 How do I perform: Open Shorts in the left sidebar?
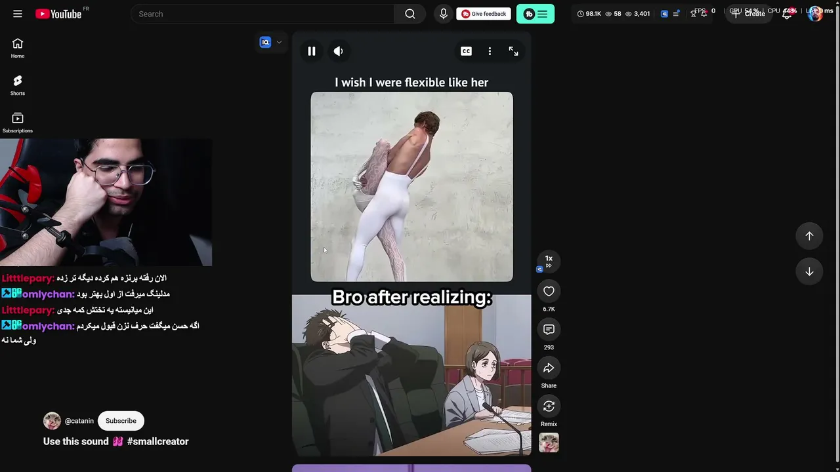tap(18, 86)
